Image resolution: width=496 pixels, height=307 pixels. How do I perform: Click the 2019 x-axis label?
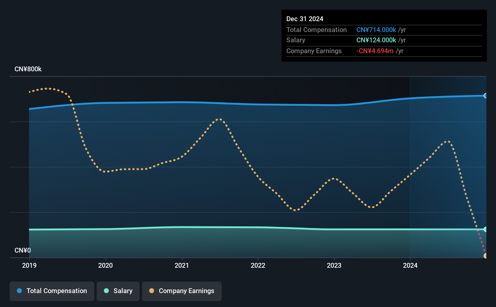[x=29, y=266]
